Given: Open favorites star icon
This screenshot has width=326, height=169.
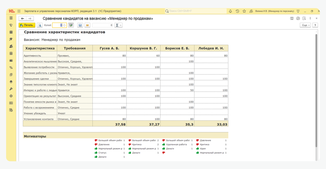Looking at the screenshot, I should pyautogui.click(x=244, y=11).
